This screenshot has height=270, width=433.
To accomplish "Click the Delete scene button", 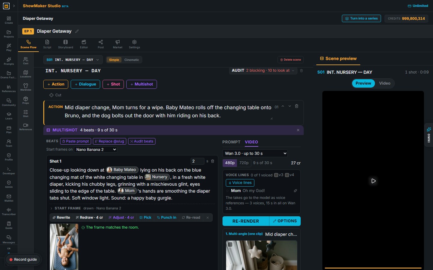I will (290, 60).
